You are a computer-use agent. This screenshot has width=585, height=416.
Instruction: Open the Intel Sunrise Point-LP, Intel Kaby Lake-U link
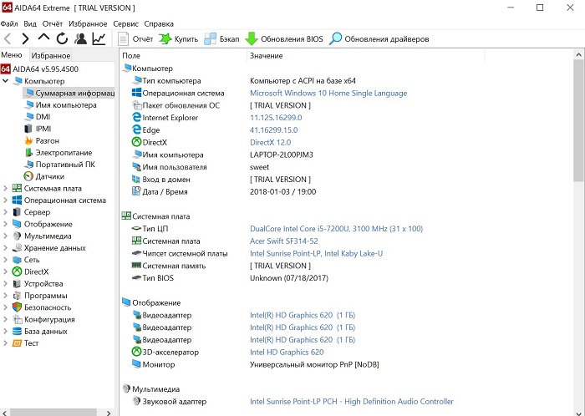tap(316, 253)
